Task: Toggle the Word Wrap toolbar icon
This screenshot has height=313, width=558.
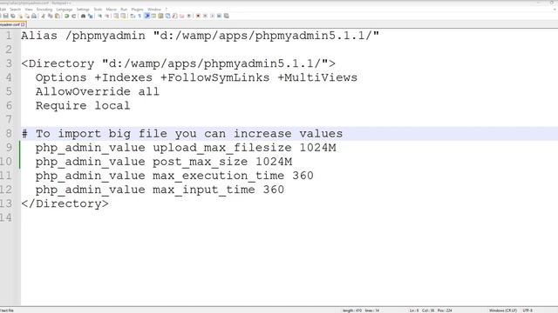Action: pyautogui.click(x=132, y=16)
